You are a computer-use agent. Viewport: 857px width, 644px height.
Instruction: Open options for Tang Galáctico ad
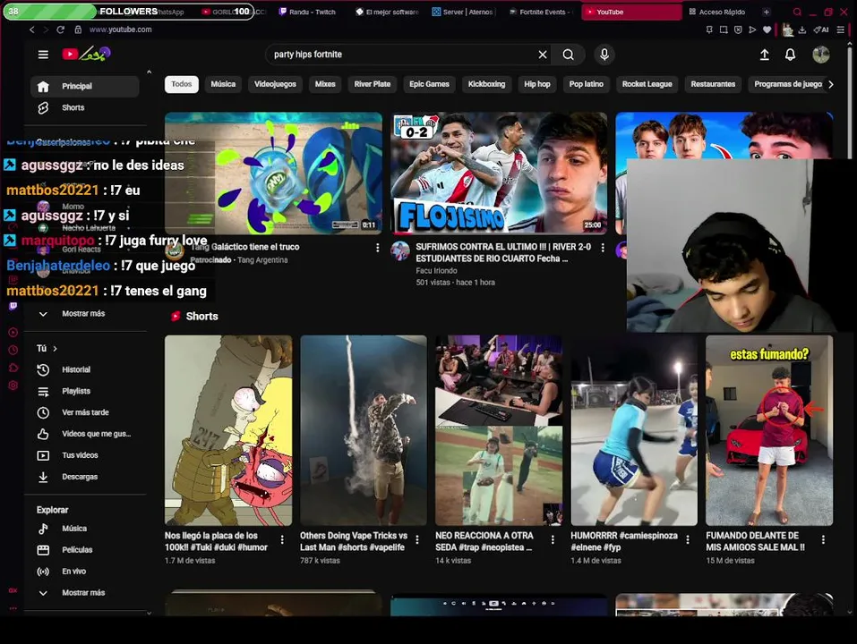pyautogui.click(x=377, y=248)
